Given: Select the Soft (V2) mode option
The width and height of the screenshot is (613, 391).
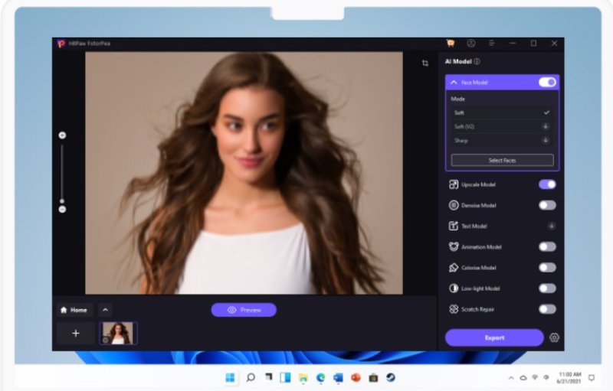Looking at the screenshot, I should pyautogui.click(x=502, y=126).
